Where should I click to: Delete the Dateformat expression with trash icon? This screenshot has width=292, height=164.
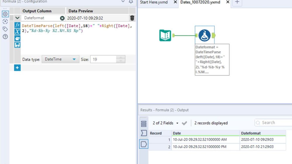(x=132, y=18)
